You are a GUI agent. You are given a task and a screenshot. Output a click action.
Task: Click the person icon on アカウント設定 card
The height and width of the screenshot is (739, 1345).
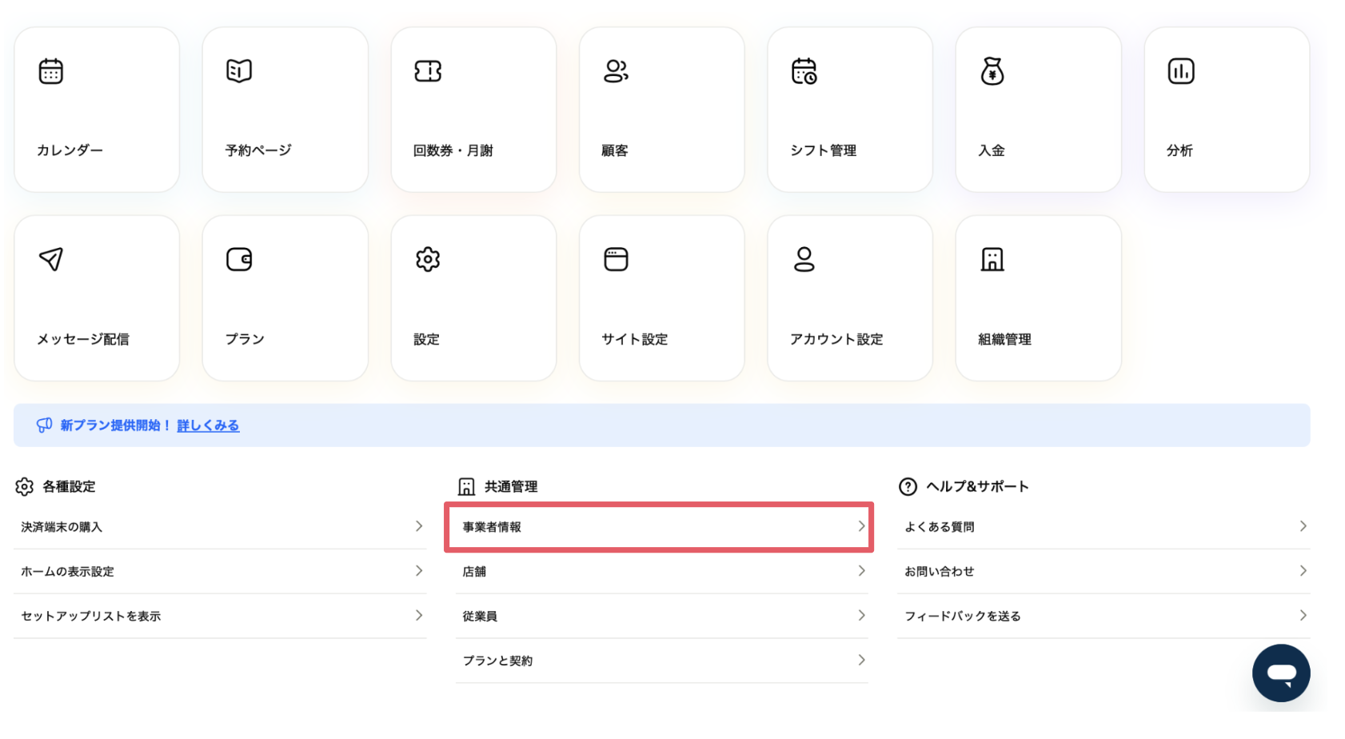pyautogui.click(x=804, y=259)
